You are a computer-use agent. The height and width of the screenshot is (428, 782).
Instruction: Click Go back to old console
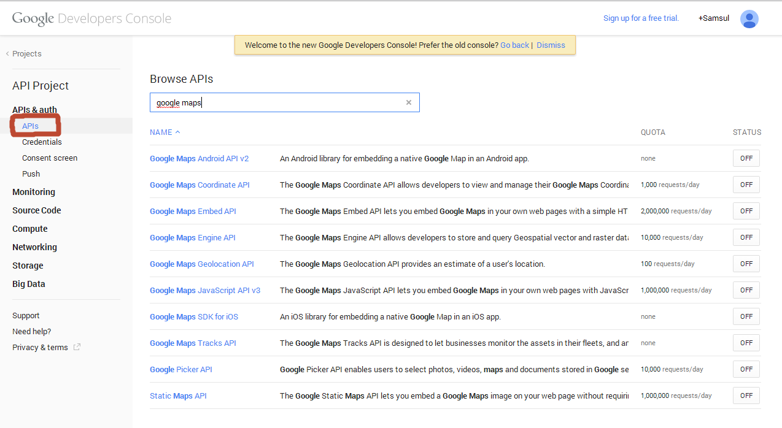pyautogui.click(x=514, y=45)
